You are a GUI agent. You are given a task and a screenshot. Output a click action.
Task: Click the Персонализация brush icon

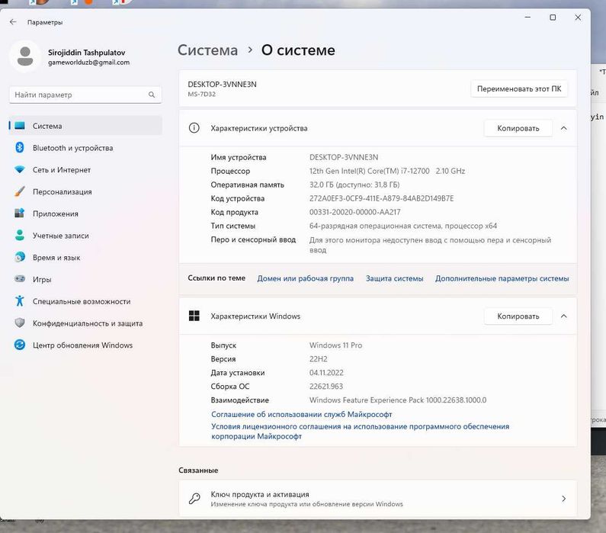(20, 191)
